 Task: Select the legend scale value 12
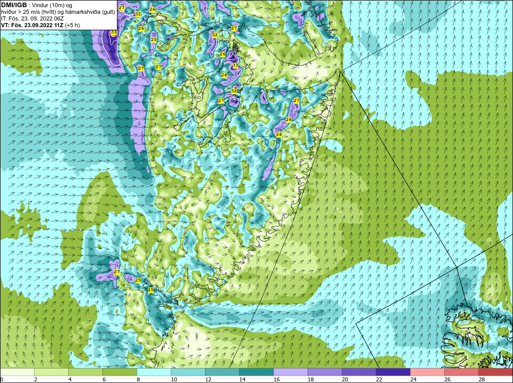208,379
